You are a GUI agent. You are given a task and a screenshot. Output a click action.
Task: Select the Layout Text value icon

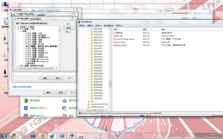click(x=114, y=45)
